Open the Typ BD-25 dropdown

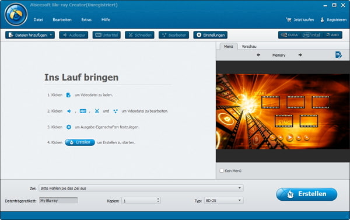[223, 201]
